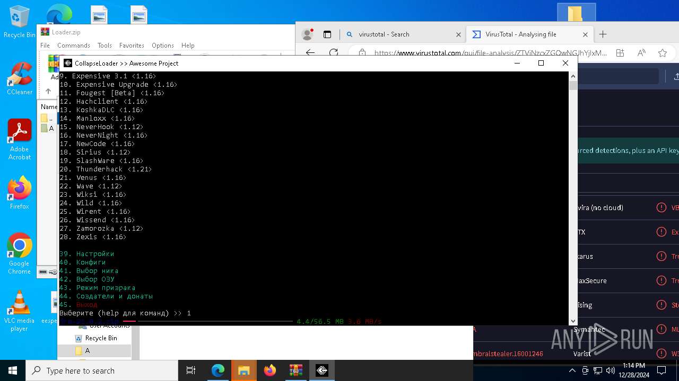Open Favorites menu in WinRAR
Viewport: 679px width, 381px height.
point(132,46)
